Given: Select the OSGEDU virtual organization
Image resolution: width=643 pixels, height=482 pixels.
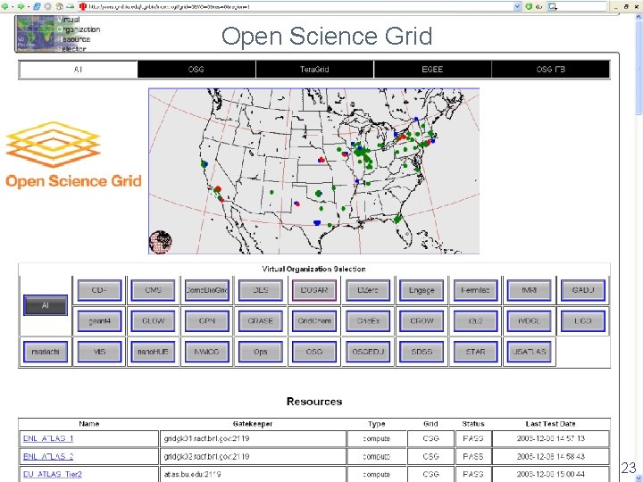Looking at the screenshot, I should (x=368, y=352).
